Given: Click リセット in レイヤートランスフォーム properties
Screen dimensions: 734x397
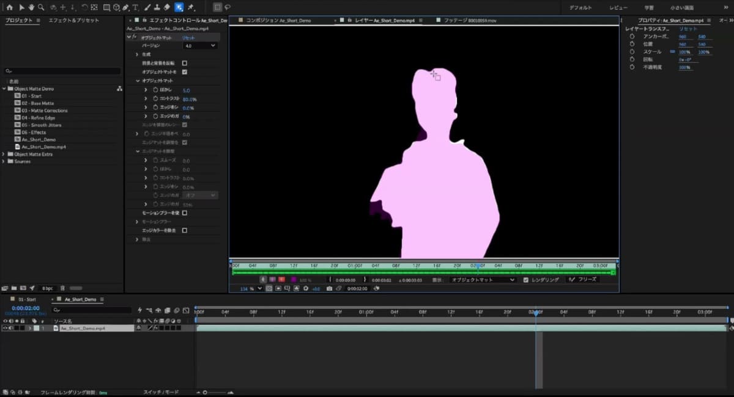Looking at the screenshot, I should (x=688, y=29).
